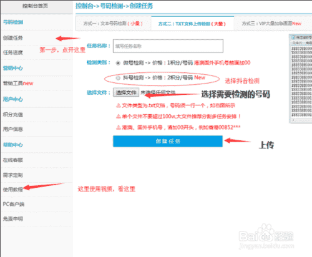Open 创建任务 in the sidebar
Image resolution: width=312 pixels, height=257 pixels.
pyautogui.click(x=13, y=38)
